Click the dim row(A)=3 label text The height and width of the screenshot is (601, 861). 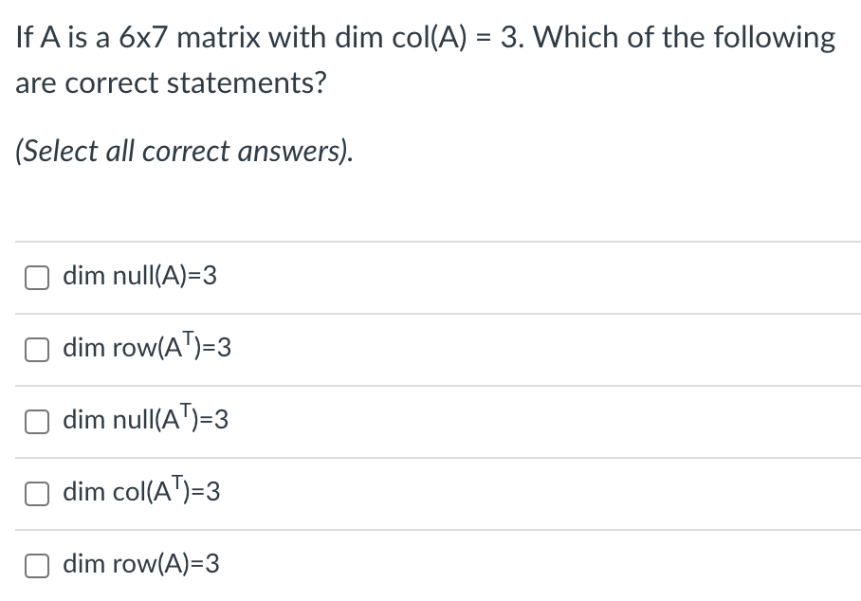point(140,564)
